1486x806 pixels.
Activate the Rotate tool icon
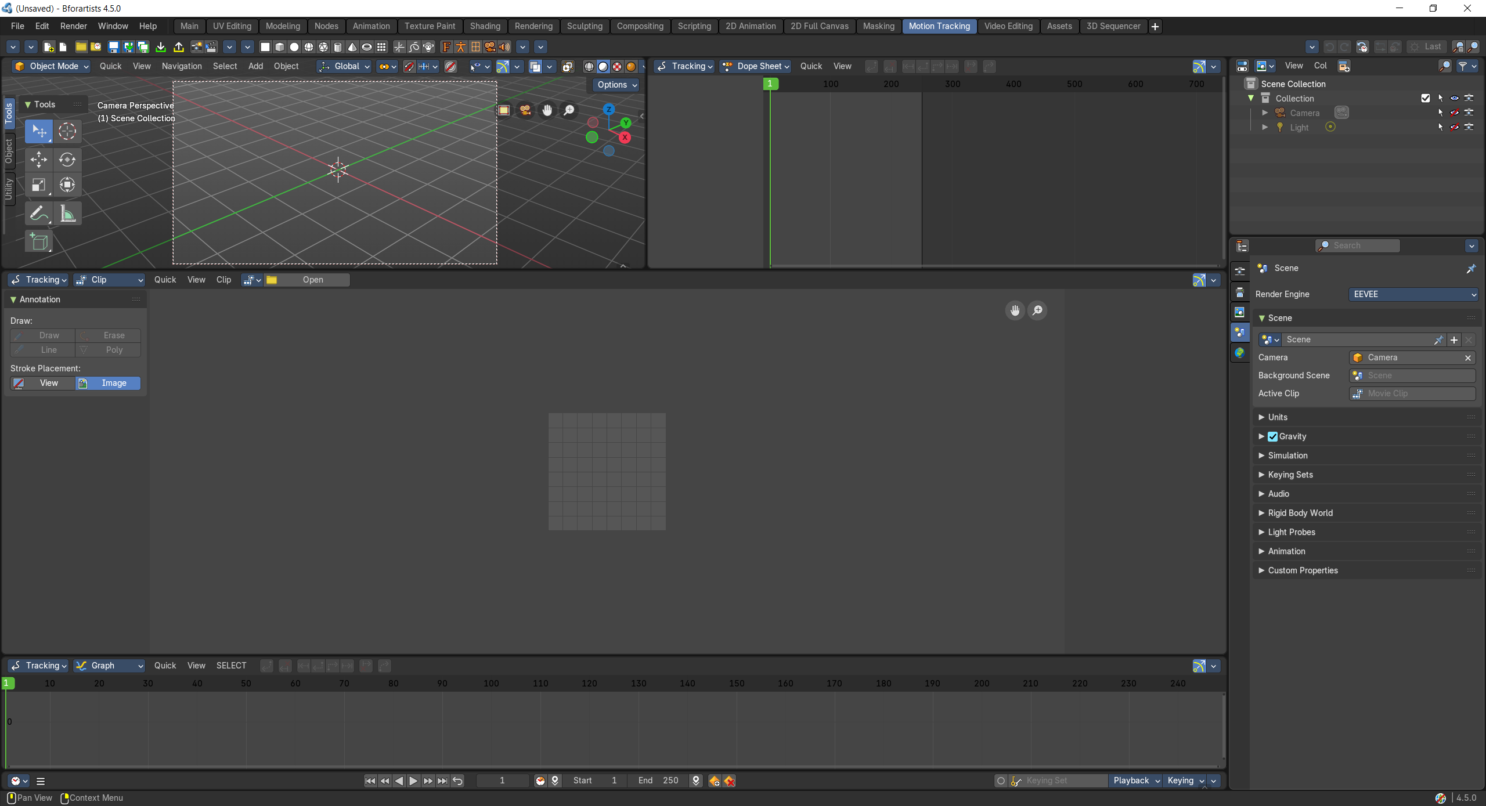pyautogui.click(x=67, y=159)
